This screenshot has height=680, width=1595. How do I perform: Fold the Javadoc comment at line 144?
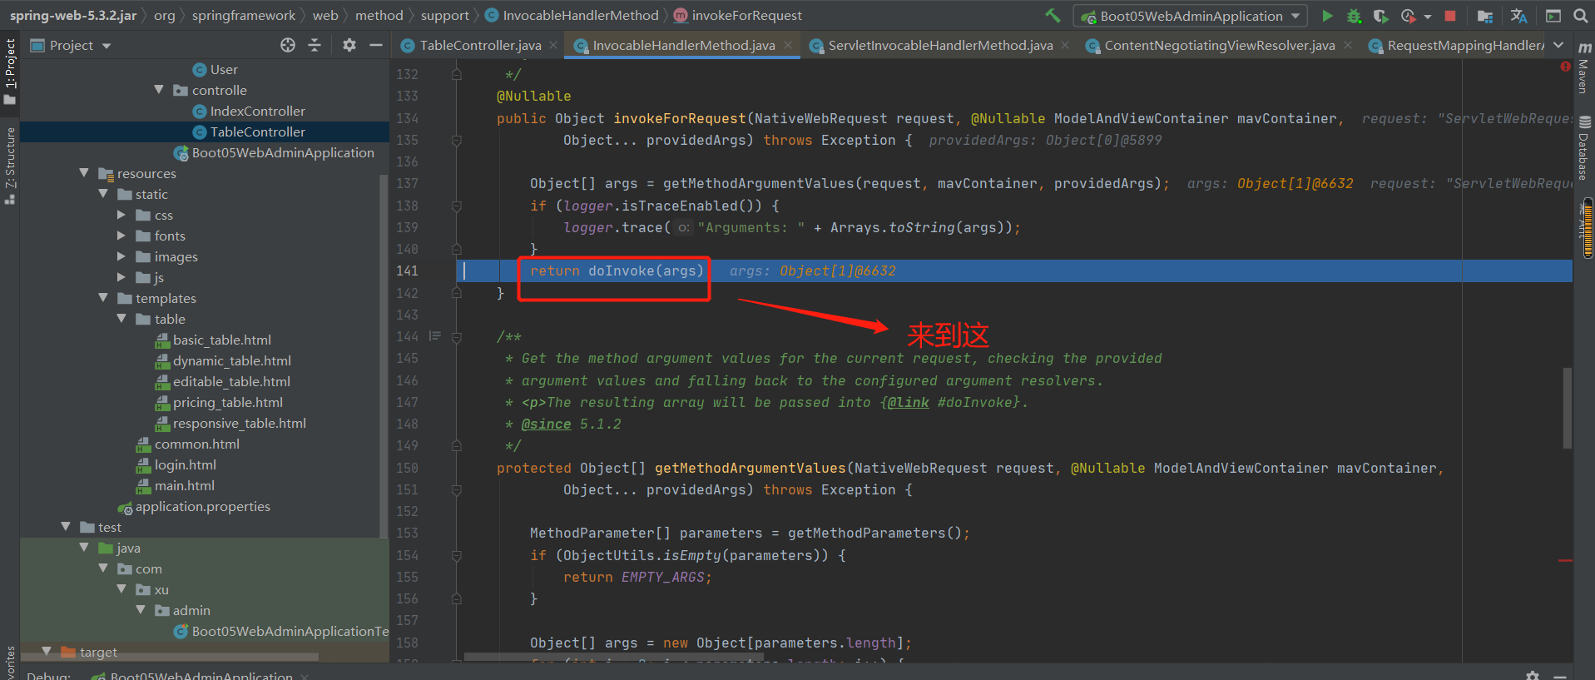456,337
